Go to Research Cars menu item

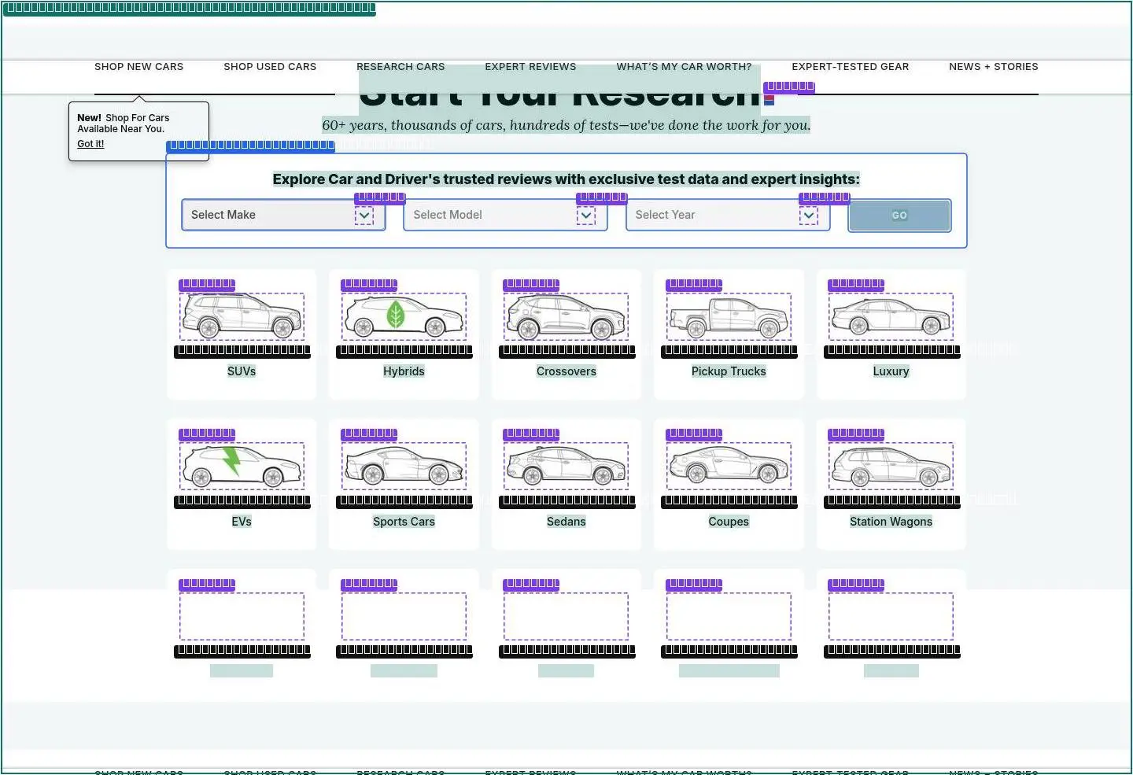(x=400, y=67)
